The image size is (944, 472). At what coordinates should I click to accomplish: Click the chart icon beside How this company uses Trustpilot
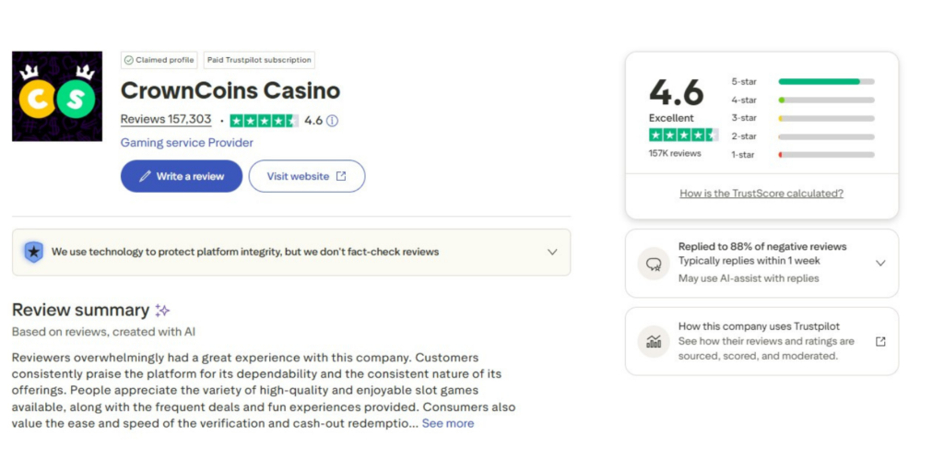click(654, 341)
